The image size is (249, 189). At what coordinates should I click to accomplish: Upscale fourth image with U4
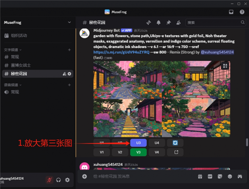157,143
